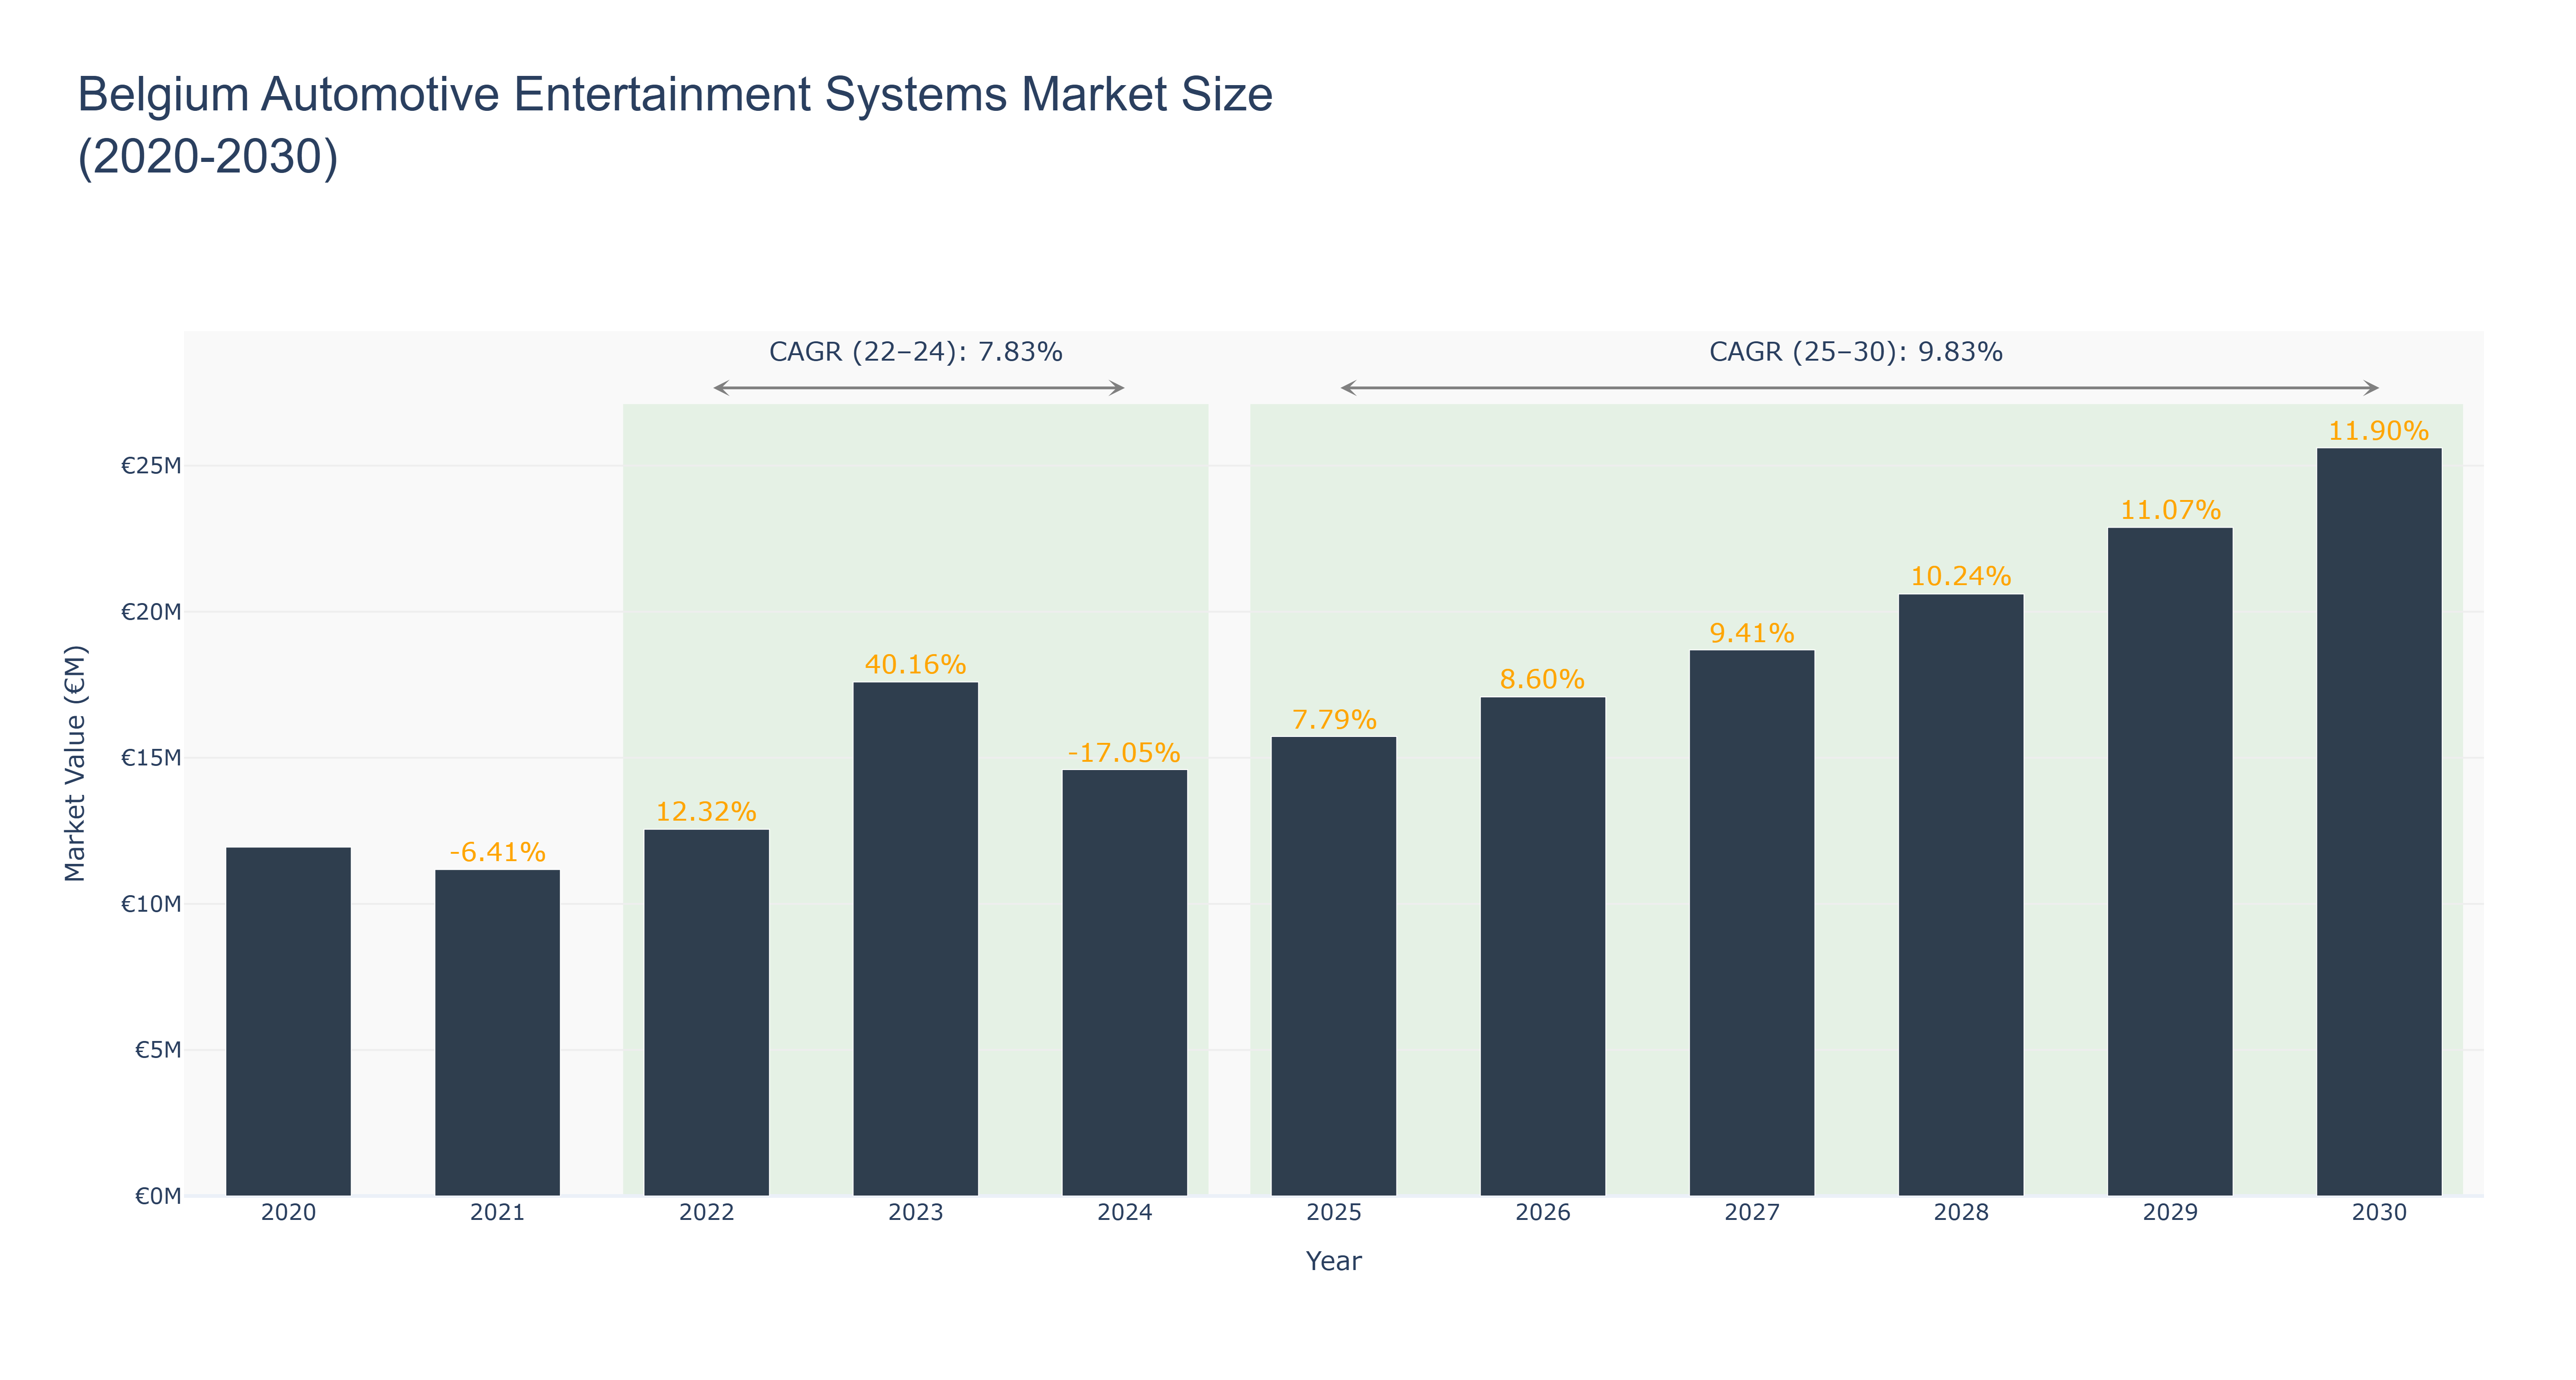Image resolution: width=2576 pixels, height=1380 pixels.
Task: Click the 2029 x-axis tick label
Action: pyautogui.click(x=2169, y=1212)
